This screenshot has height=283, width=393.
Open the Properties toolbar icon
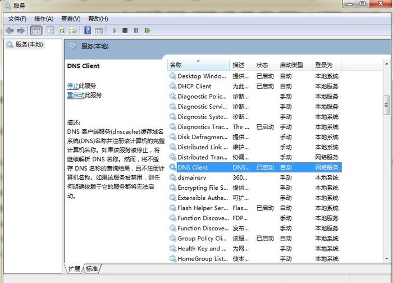pos(51,30)
